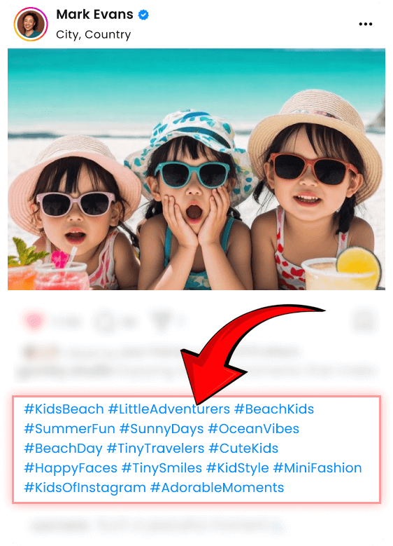The height and width of the screenshot is (546, 393).
Task: Tap the blurred heart like icon
Action: [x=34, y=321]
